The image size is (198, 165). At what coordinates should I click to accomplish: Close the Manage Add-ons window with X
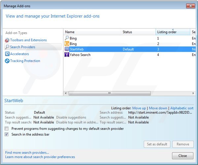(190, 6)
